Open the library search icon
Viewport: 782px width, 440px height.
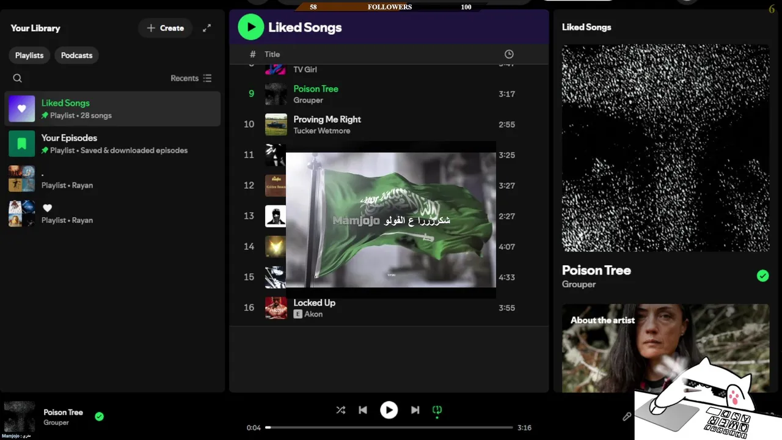click(x=17, y=78)
